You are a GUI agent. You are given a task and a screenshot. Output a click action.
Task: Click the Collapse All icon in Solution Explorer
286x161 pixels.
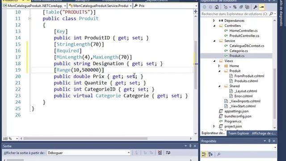pyautogui.click(x=241, y=7)
